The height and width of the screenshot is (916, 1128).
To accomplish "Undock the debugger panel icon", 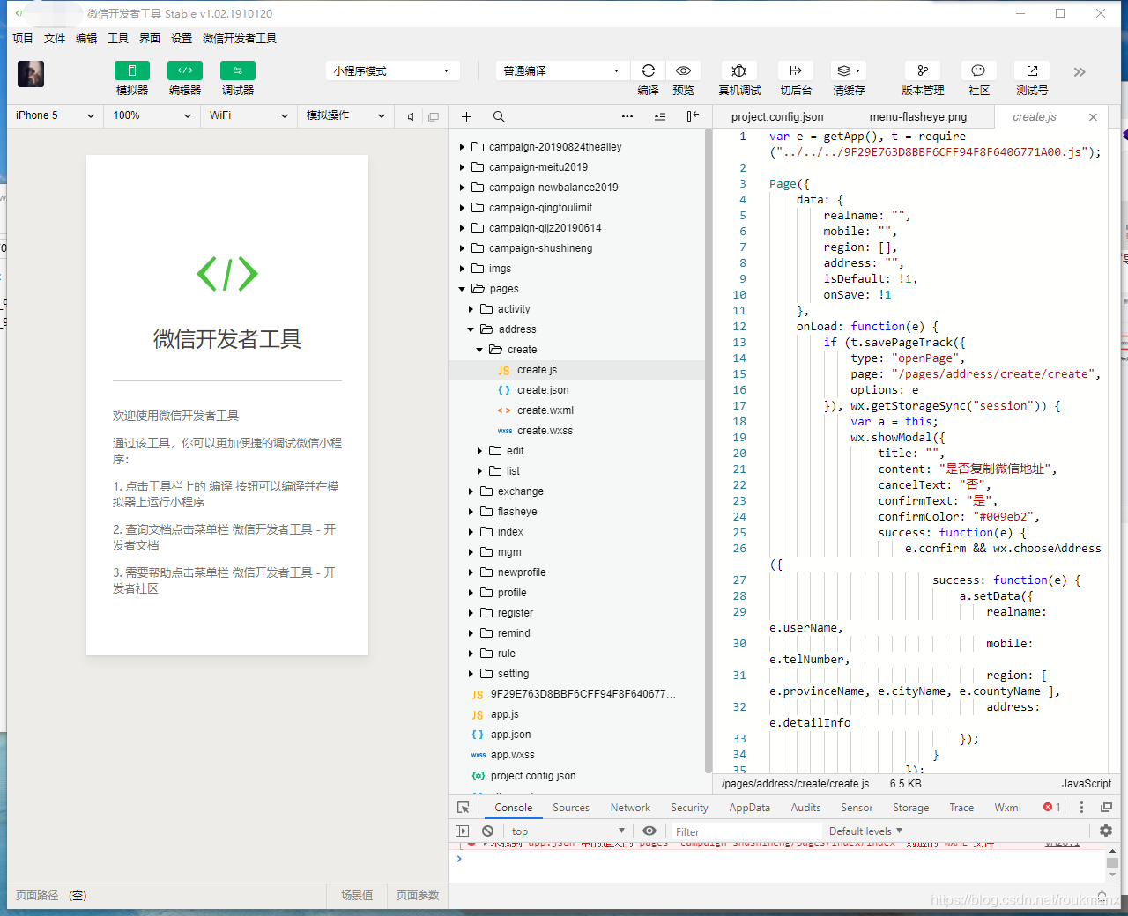I will (1106, 808).
